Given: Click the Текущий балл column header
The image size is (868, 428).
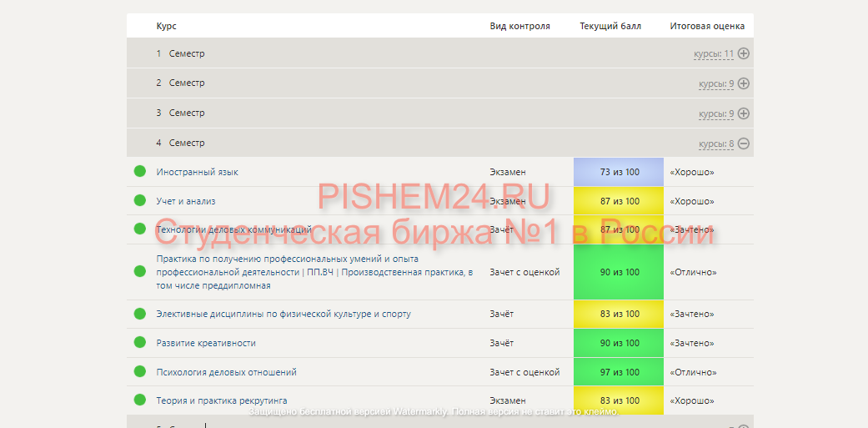Looking at the screenshot, I should pos(610,26).
